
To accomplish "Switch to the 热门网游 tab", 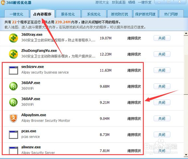I will (171, 14).
